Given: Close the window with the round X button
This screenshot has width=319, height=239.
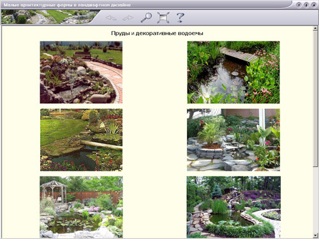Looking at the screenshot, I should click(x=314, y=4).
